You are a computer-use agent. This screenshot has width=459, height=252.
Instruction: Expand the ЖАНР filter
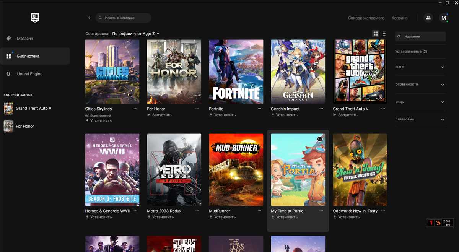[x=420, y=67]
